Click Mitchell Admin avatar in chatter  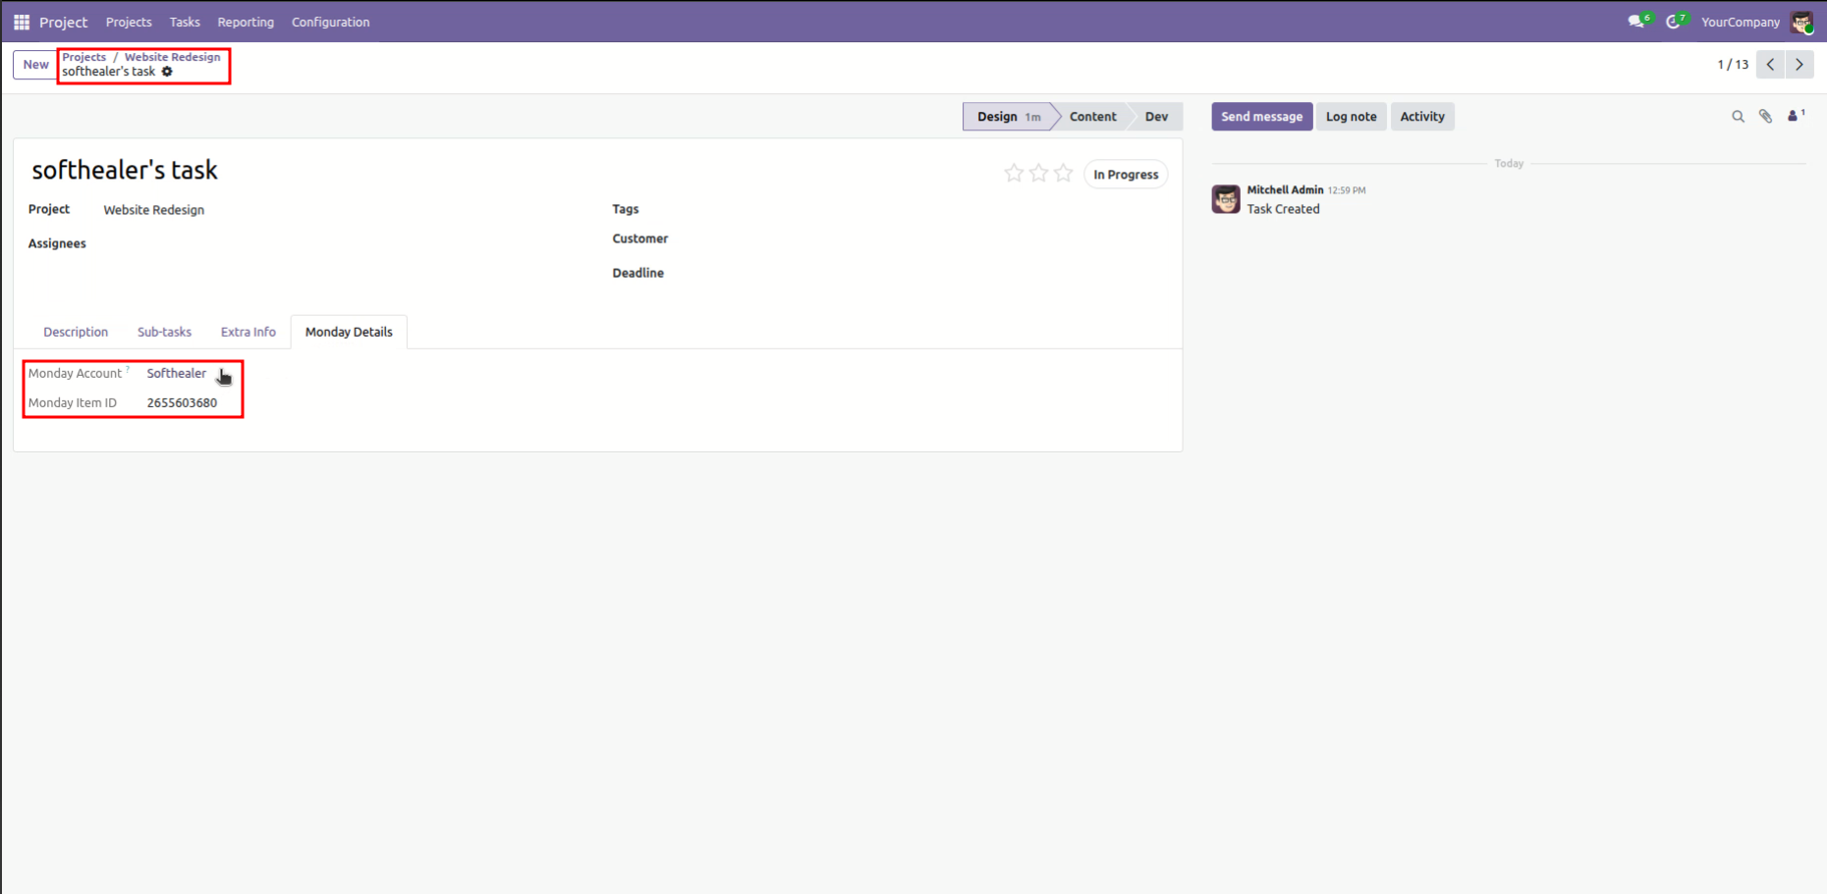[1226, 199]
